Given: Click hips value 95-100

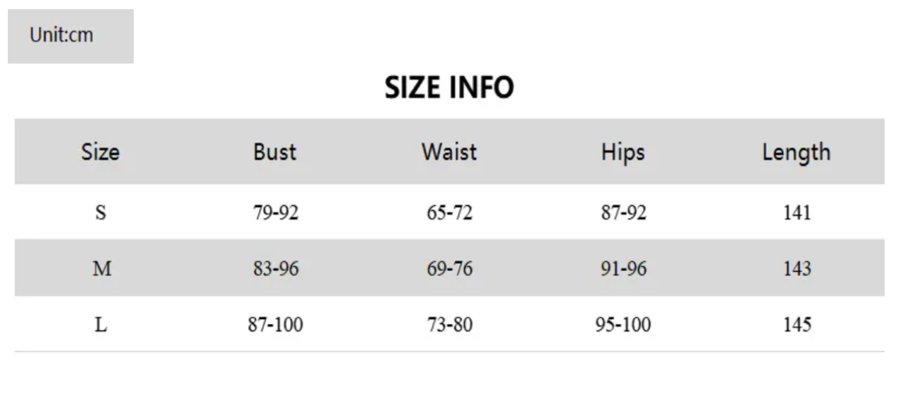Looking at the screenshot, I should click(623, 325).
